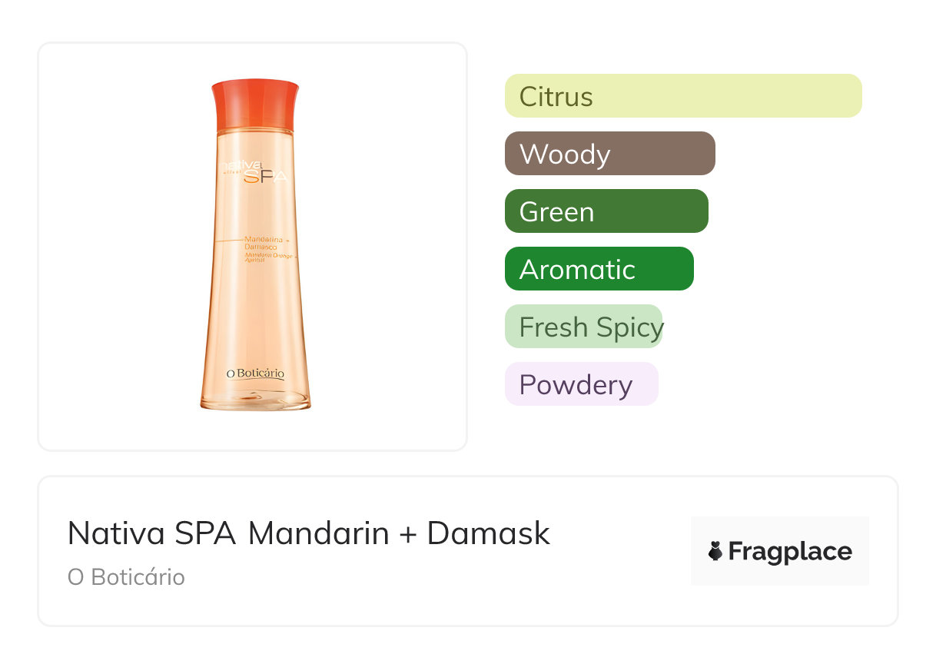The width and height of the screenshot is (936, 664).
Task: Select the Citrus accord bar
Action: [x=683, y=96]
